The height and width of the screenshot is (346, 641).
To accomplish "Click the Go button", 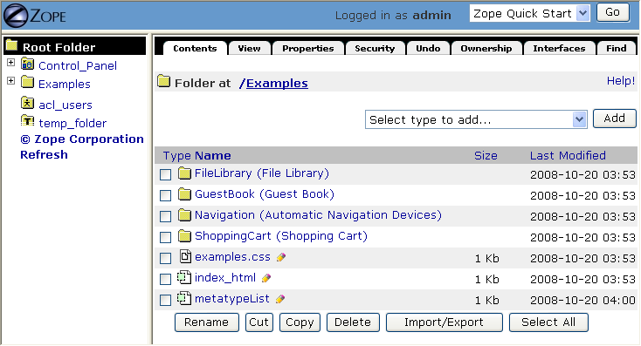I will pos(613,13).
